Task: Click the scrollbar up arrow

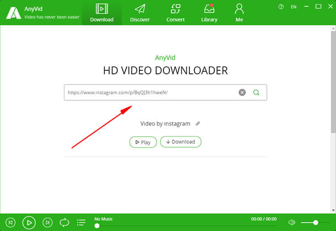Action: coord(333,28)
